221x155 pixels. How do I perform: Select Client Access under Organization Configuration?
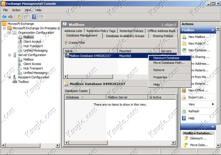click(x=32, y=42)
